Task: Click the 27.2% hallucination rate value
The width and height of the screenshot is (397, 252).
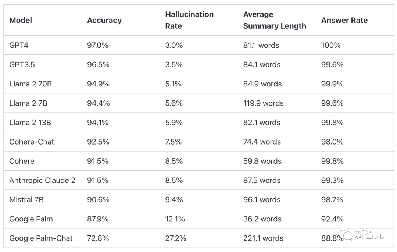Action: coord(175,238)
